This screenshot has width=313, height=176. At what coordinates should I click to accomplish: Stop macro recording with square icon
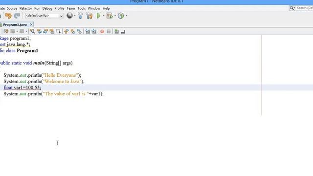109,31
